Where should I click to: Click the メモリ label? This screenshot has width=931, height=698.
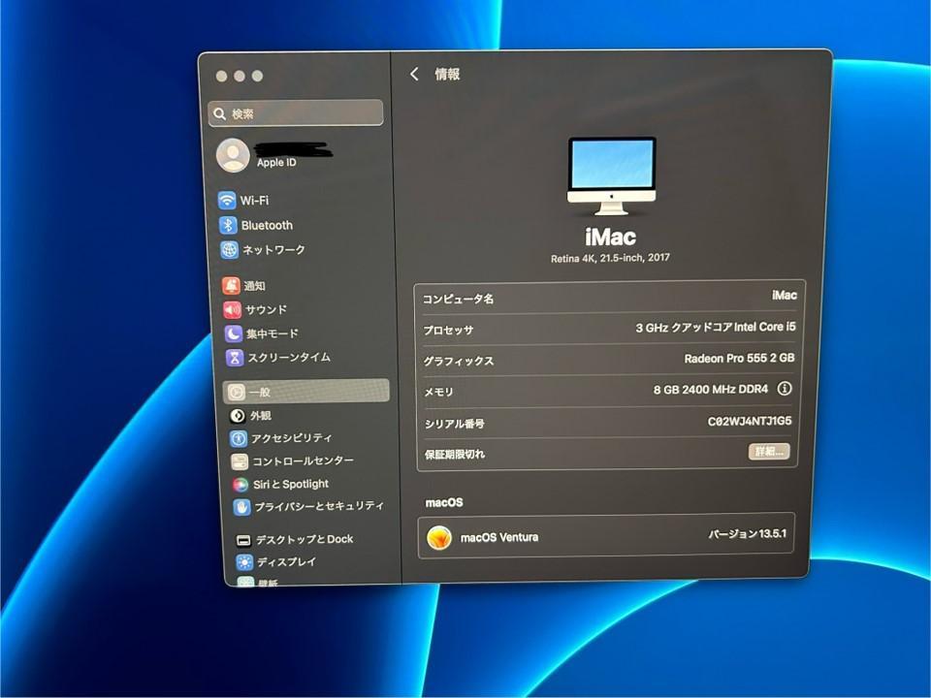438,392
